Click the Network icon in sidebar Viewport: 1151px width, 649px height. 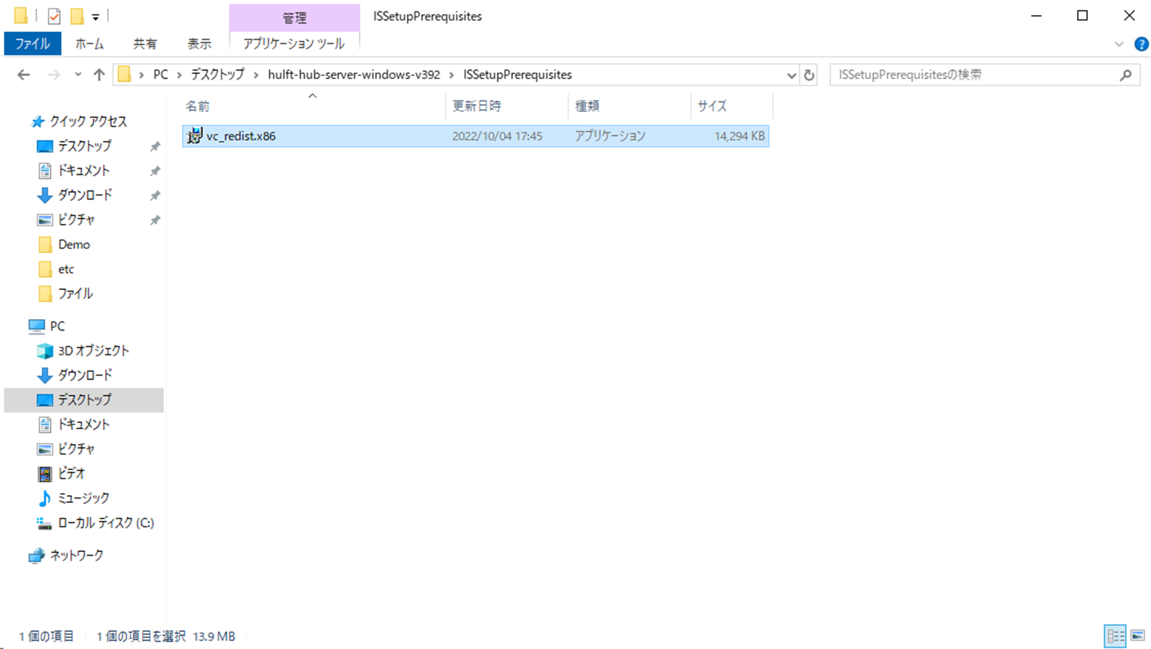37,555
